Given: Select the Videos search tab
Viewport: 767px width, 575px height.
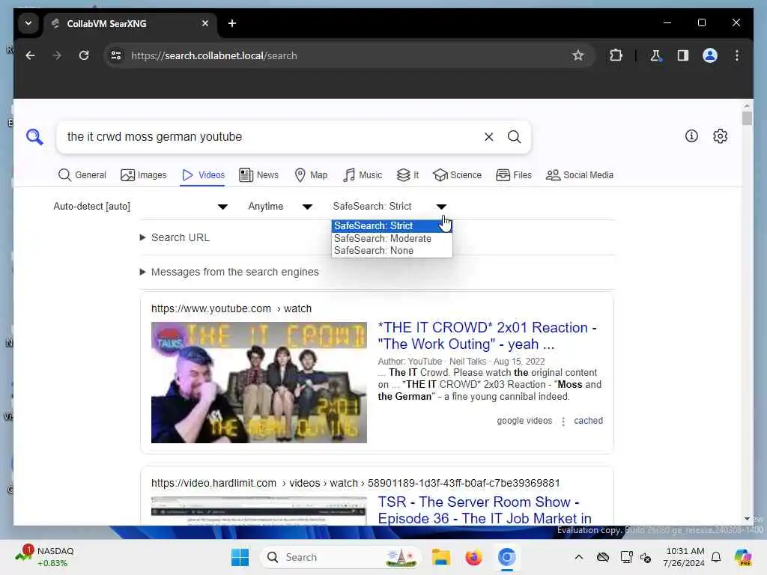Looking at the screenshot, I should tap(203, 175).
